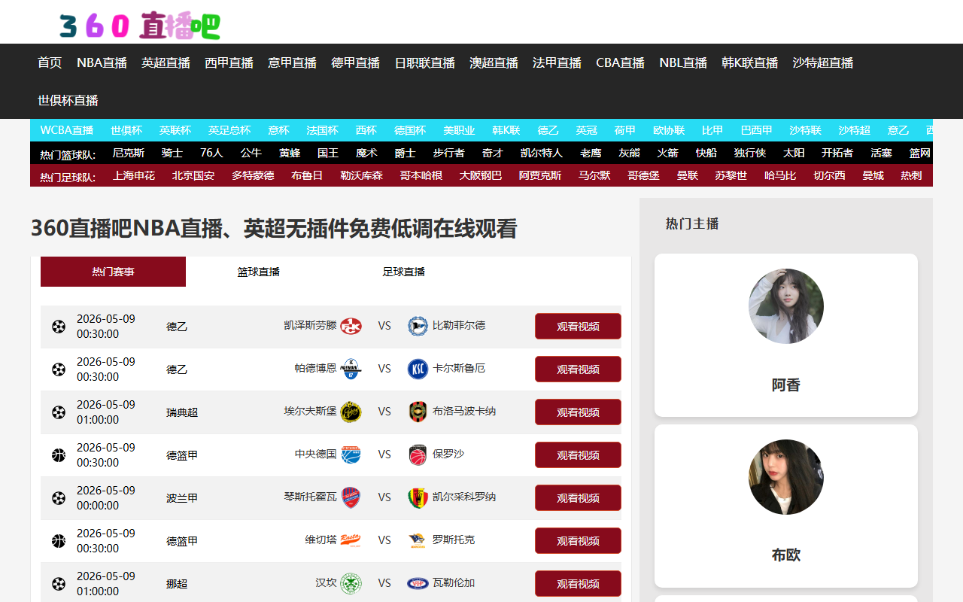Click the 瑞典超 league label
The height and width of the screenshot is (602, 963).
182,412
